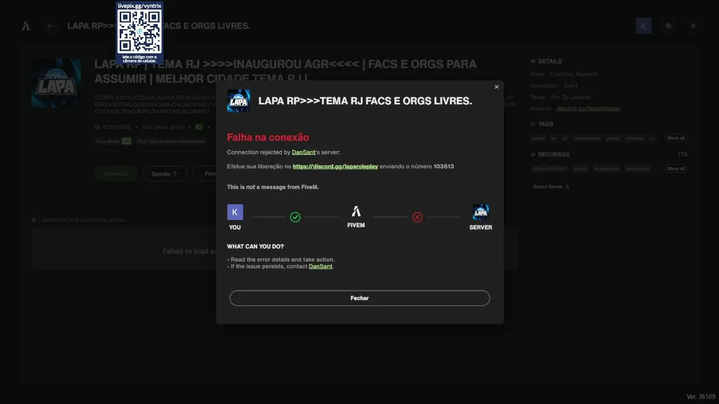Image resolution: width=719 pixels, height=404 pixels.
Task: Click the Upvote button
Action: point(165,174)
